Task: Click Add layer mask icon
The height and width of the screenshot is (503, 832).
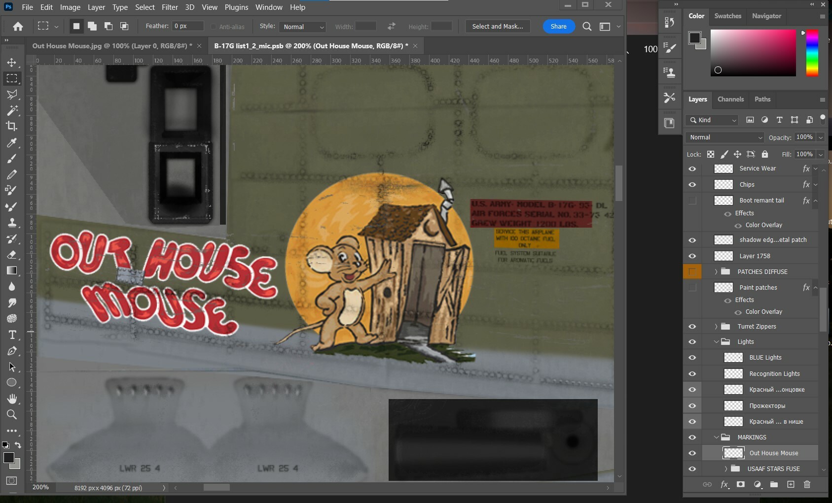Action: coord(740,484)
